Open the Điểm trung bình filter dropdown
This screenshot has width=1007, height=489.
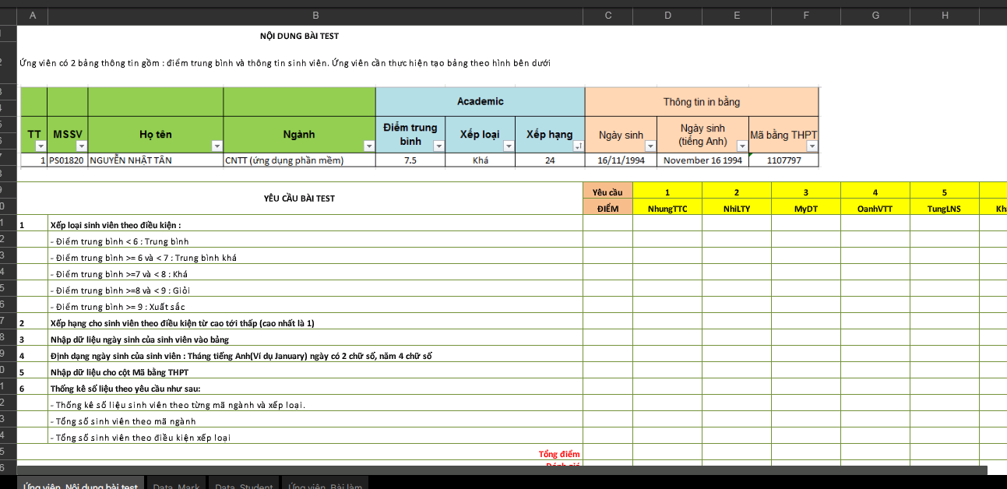(x=438, y=146)
